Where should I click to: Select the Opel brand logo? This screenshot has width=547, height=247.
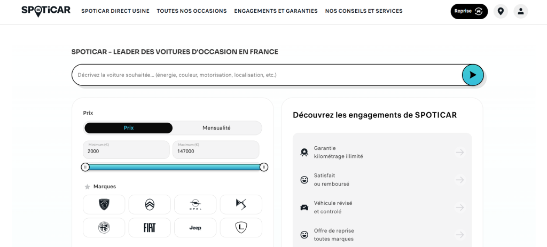(196, 204)
